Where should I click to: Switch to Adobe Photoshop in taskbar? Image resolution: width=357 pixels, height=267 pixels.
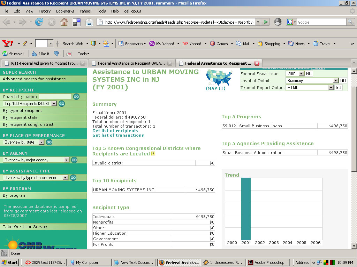(x=269, y=262)
